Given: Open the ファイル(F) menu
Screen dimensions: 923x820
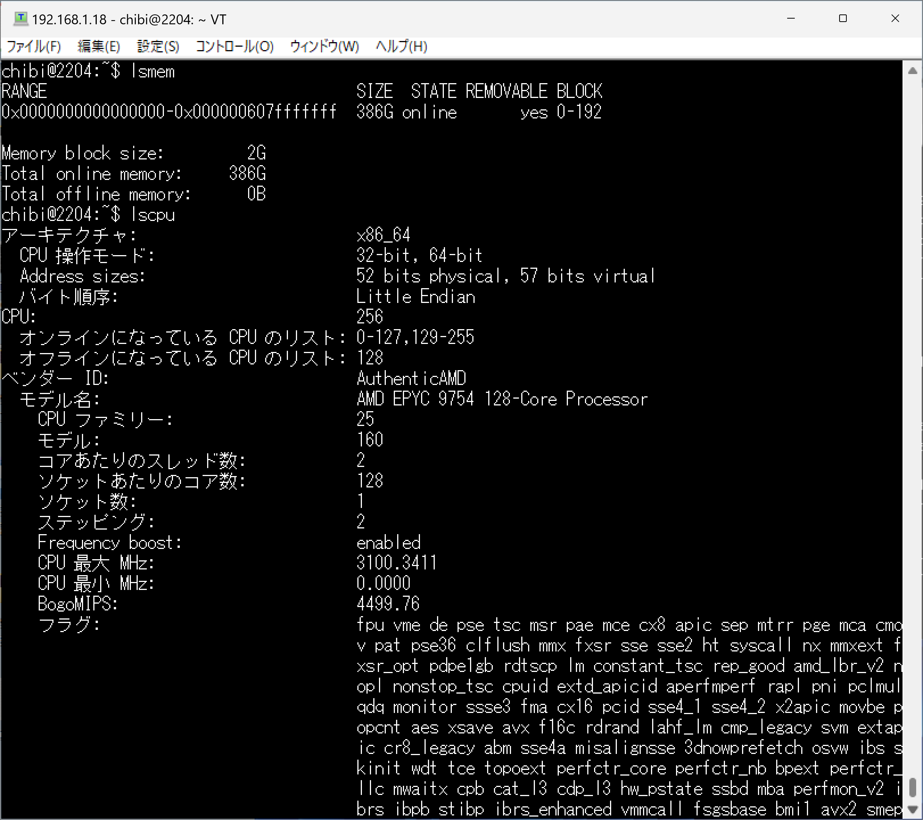Looking at the screenshot, I should click(34, 46).
